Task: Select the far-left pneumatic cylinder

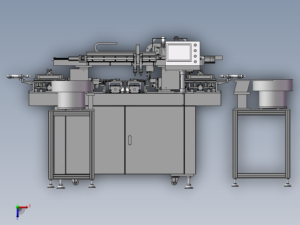Action: click(19, 77)
